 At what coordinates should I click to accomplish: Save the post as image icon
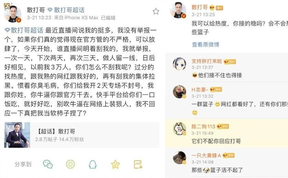click(x=138, y=164)
